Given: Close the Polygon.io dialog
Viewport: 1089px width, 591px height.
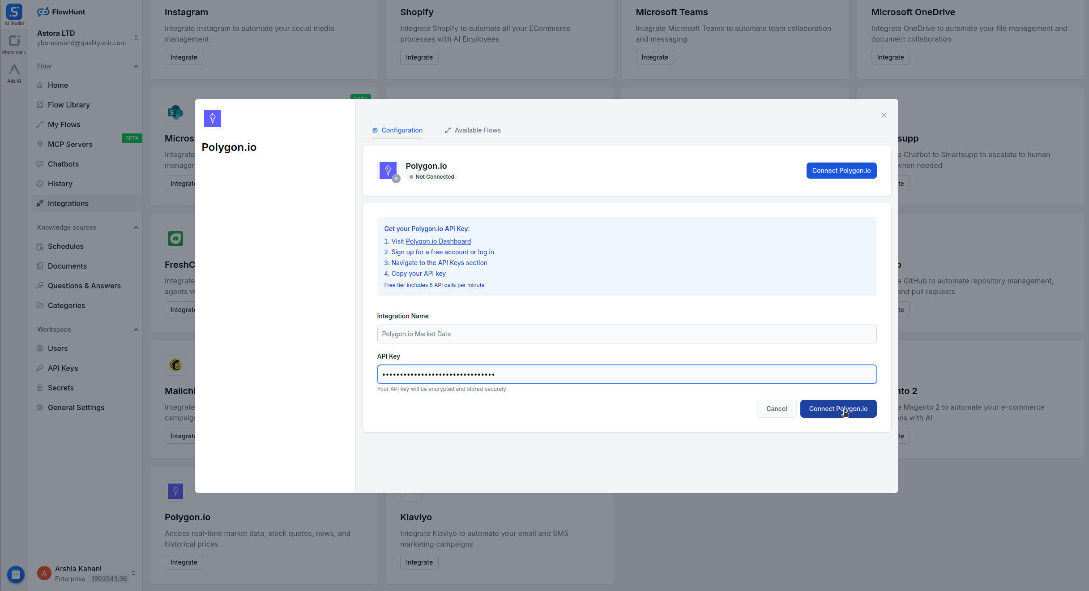Looking at the screenshot, I should coord(884,115).
